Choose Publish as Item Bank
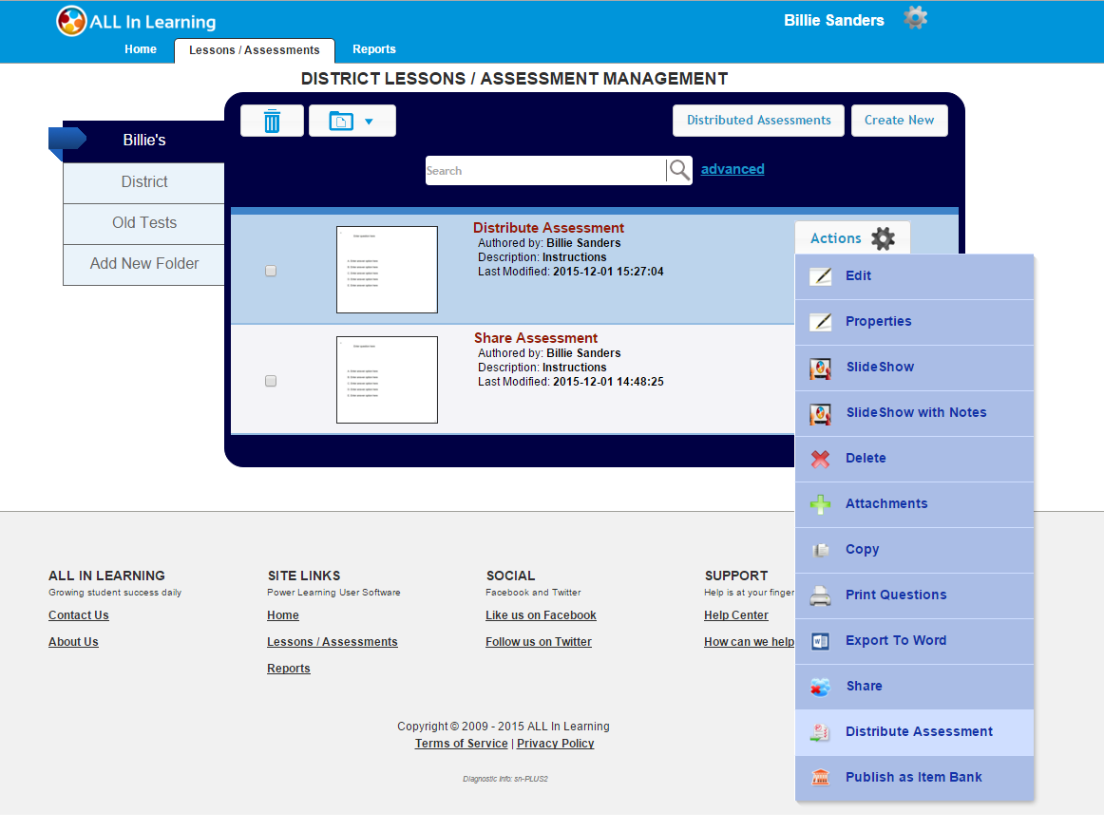This screenshot has width=1104, height=831. 913,778
